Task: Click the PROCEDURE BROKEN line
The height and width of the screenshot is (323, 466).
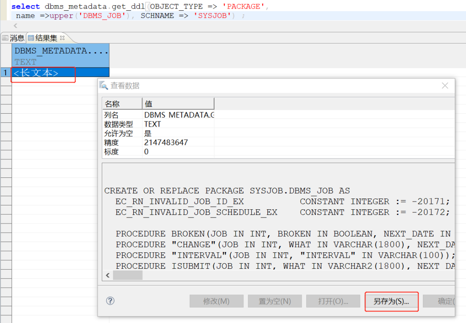Action: (x=283, y=234)
